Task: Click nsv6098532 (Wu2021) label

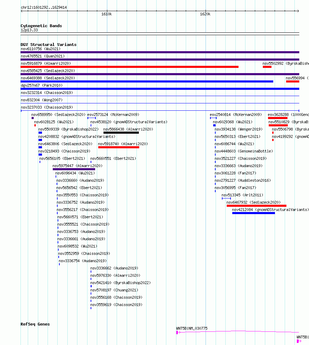Action: [77, 246]
